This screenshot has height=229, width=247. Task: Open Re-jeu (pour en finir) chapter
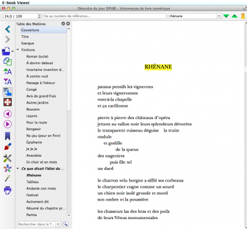(43, 136)
